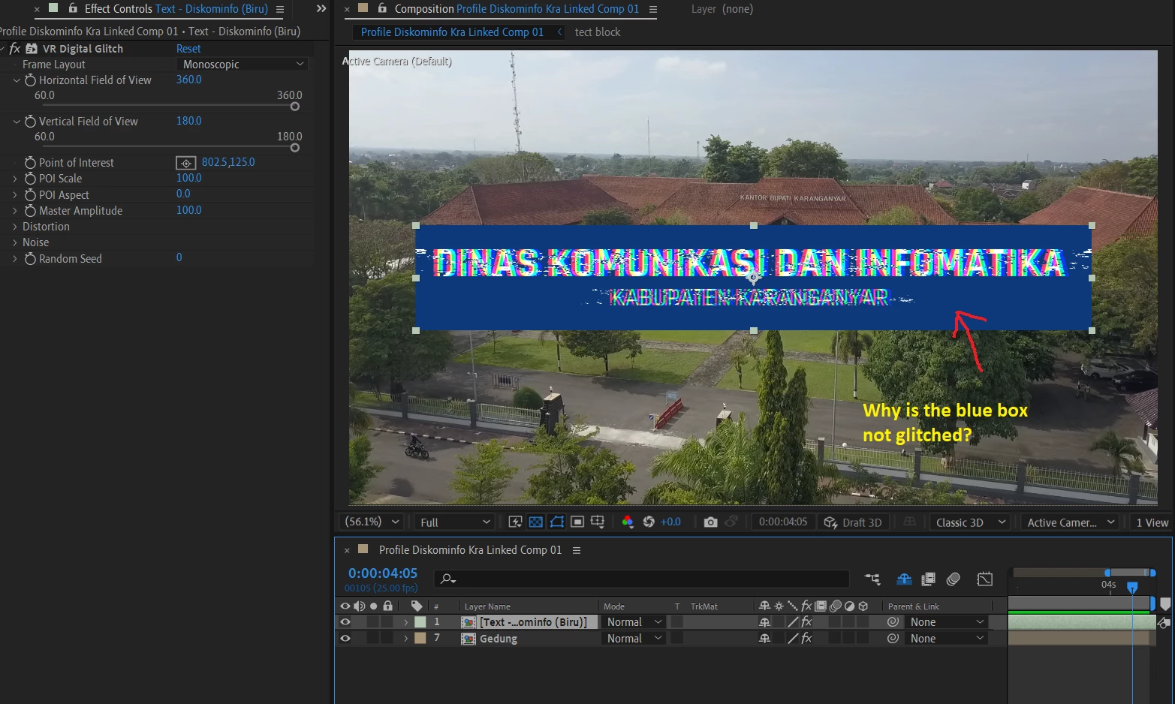Collapse Horizontal Field of View property
Image resolution: width=1175 pixels, height=704 pixels.
click(x=17, y=80)
